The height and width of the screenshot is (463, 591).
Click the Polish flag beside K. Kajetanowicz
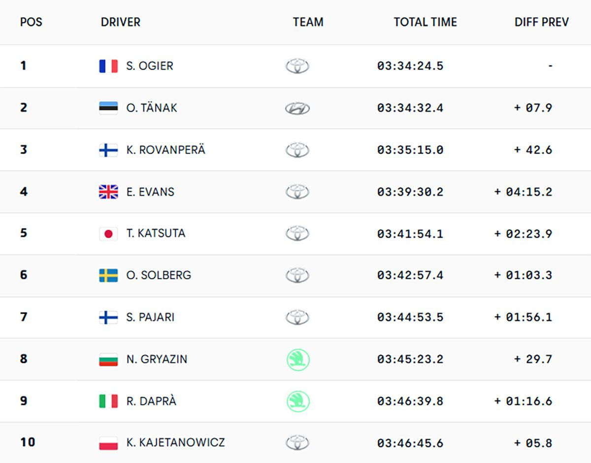(108, 443)
